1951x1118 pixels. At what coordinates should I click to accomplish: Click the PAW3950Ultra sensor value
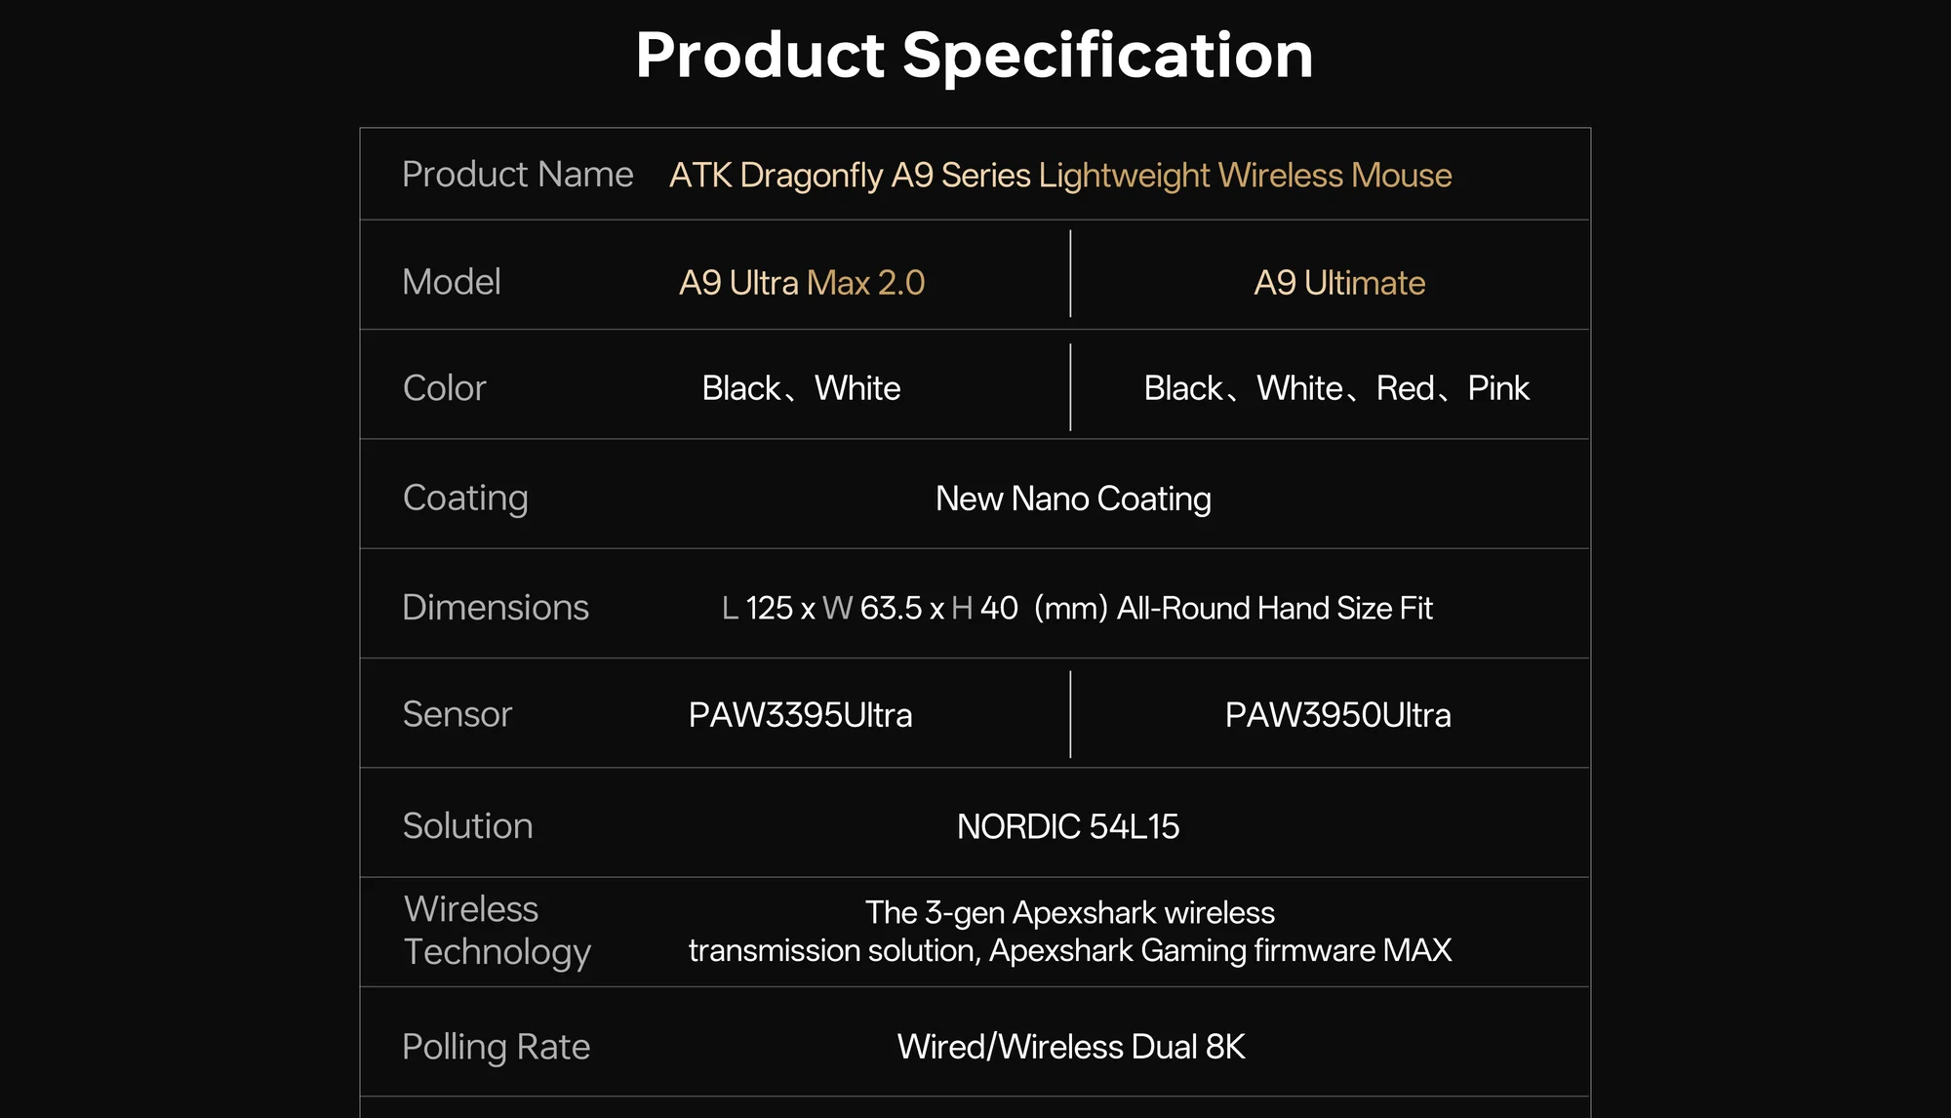(1337, 715)
